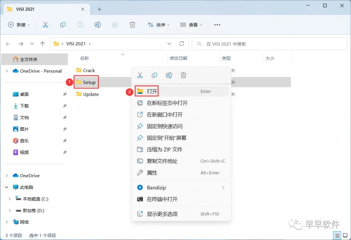This screenshot has width=351, height=240.
Task: Select 属性 in the context menu
Action: click(181, 173)
